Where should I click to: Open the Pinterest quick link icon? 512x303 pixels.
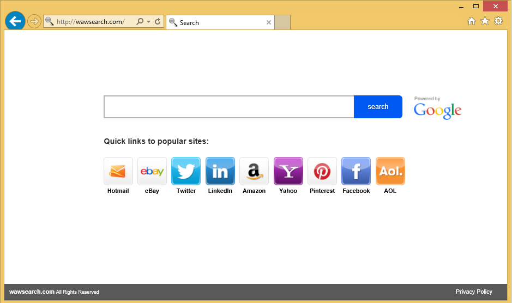(x=322, y=171)
